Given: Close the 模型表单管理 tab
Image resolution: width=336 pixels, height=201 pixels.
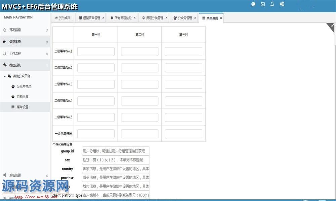Looking at the screenshot, I should coord(103,18).
